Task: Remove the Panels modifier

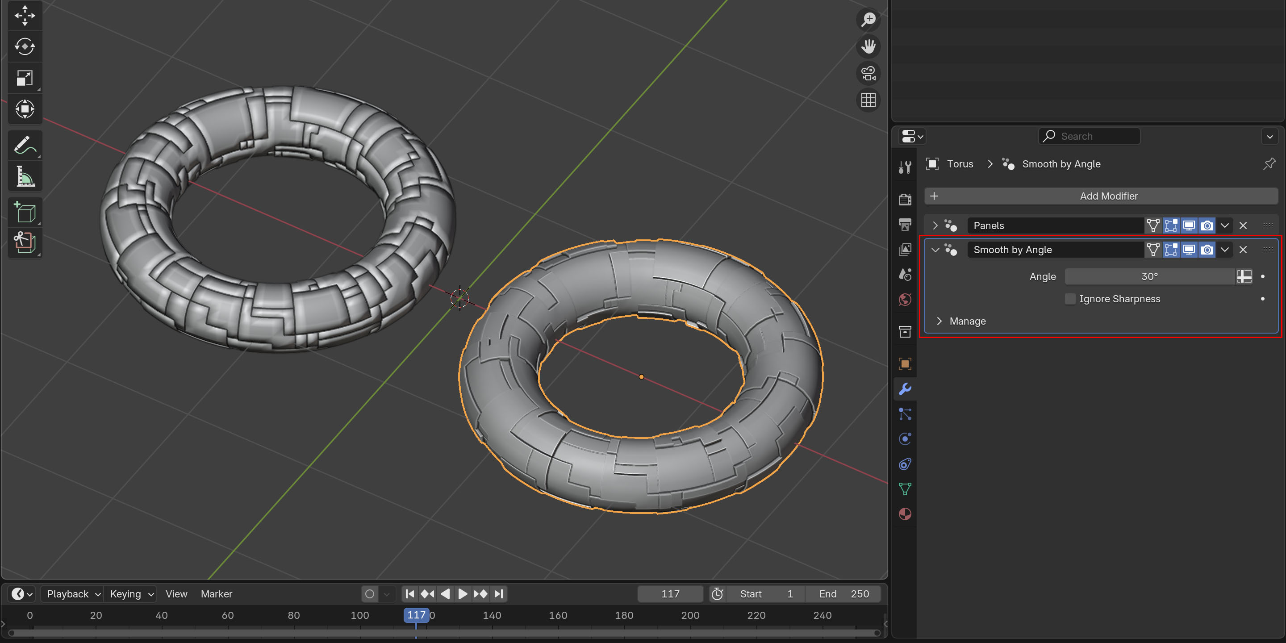Action: [x=1243, y=225]
